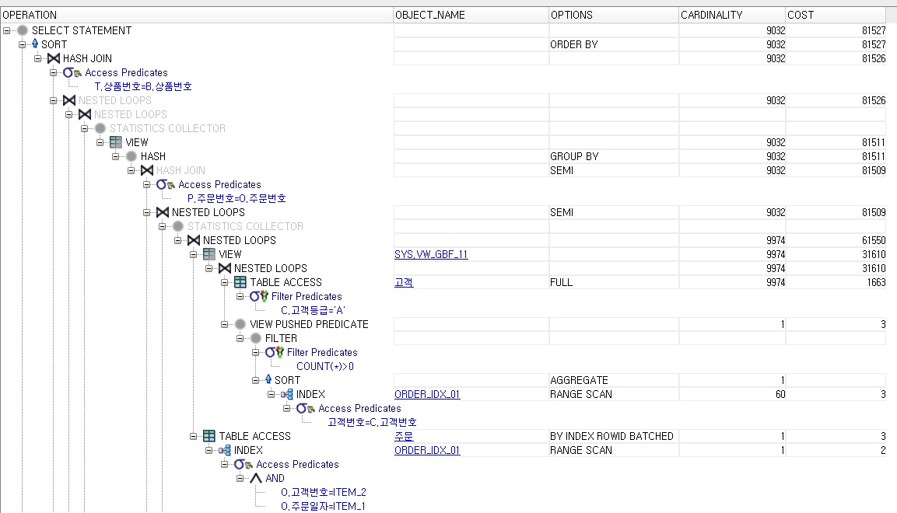Click the COST column header

coord(836,15)
